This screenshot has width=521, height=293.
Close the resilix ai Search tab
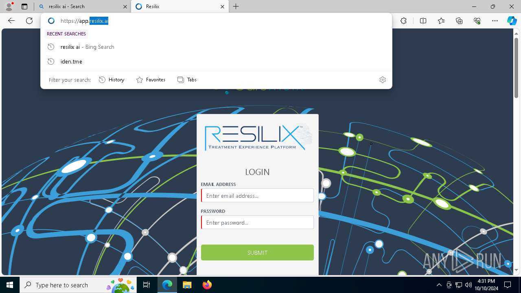pos(125,7)
